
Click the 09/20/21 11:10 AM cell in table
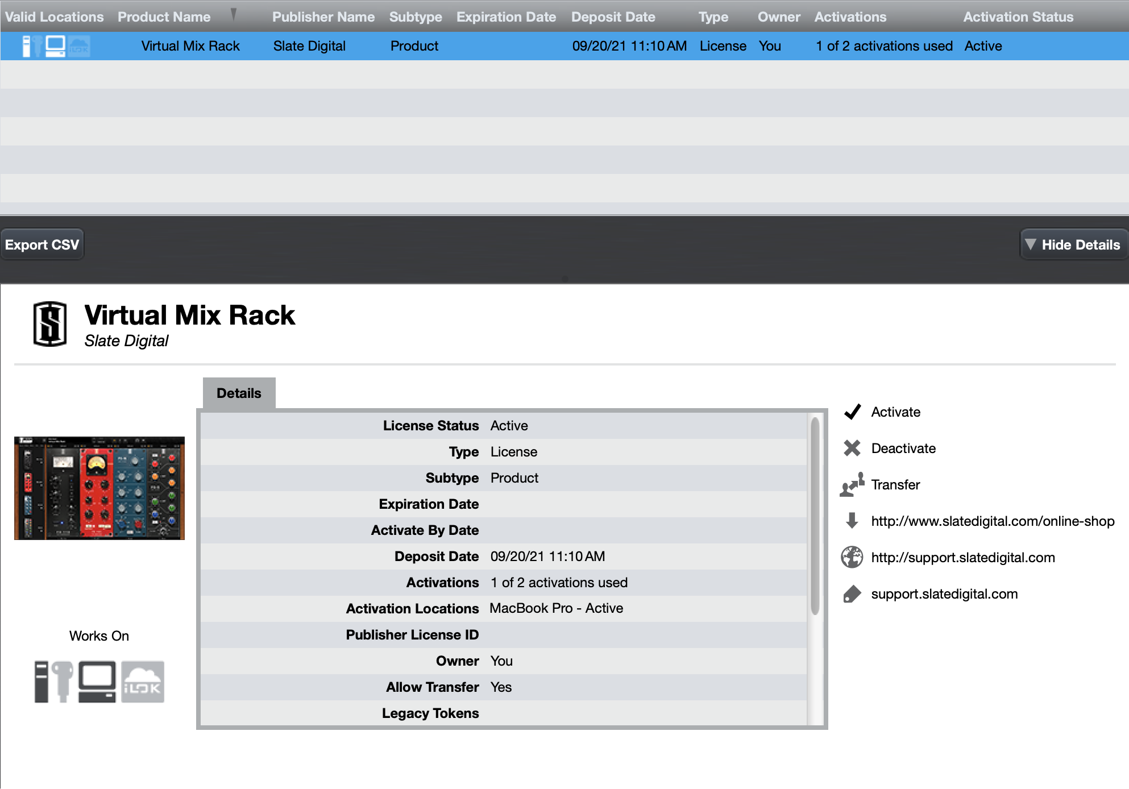629,46
